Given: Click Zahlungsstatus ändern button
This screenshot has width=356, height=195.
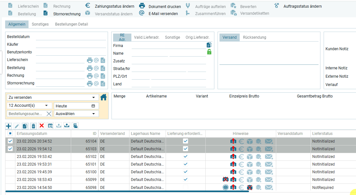Looking at the screenshot, I should [x=110, y=6].
